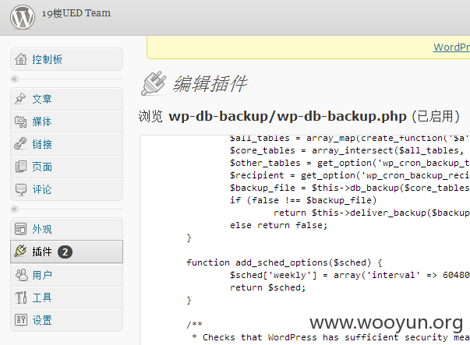470x345 pixels.
Task: Click the wp-db-backup/wp-db-backup.php file name
Action: click(x=288, y=117)
